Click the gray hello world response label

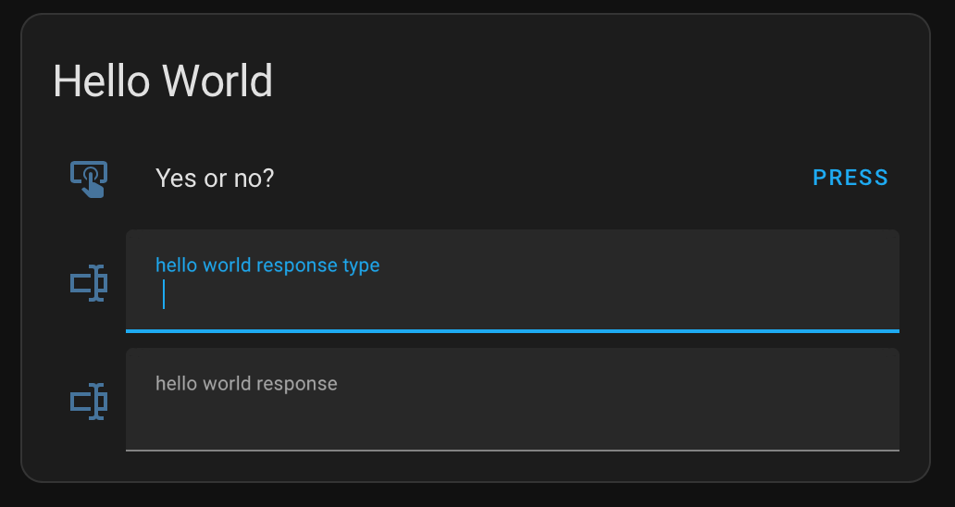pos(246,383)
